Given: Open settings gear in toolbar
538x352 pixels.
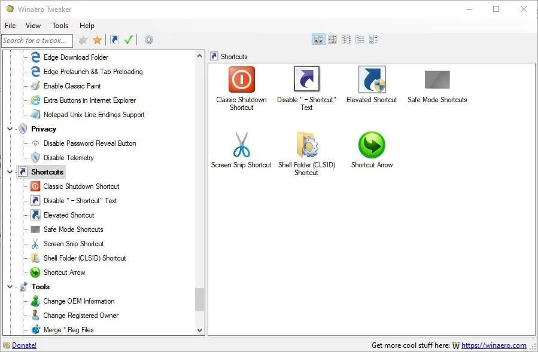Looking at the screenshot, I should pos(148,40).
